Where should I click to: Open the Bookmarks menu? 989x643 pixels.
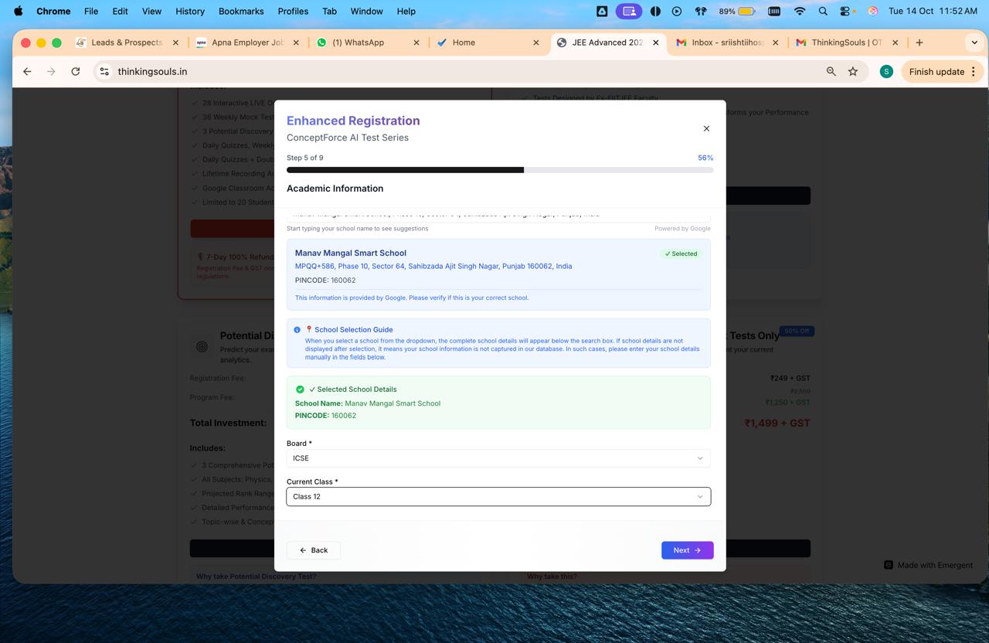click(x=240, y=11)
